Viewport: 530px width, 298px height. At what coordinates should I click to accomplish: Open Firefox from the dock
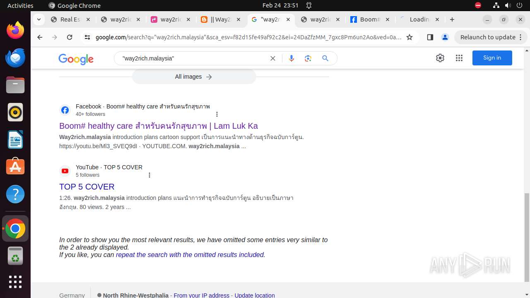(15, 31)
